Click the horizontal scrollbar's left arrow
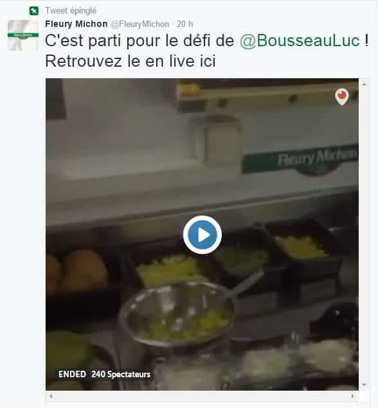 click(51, 396)
